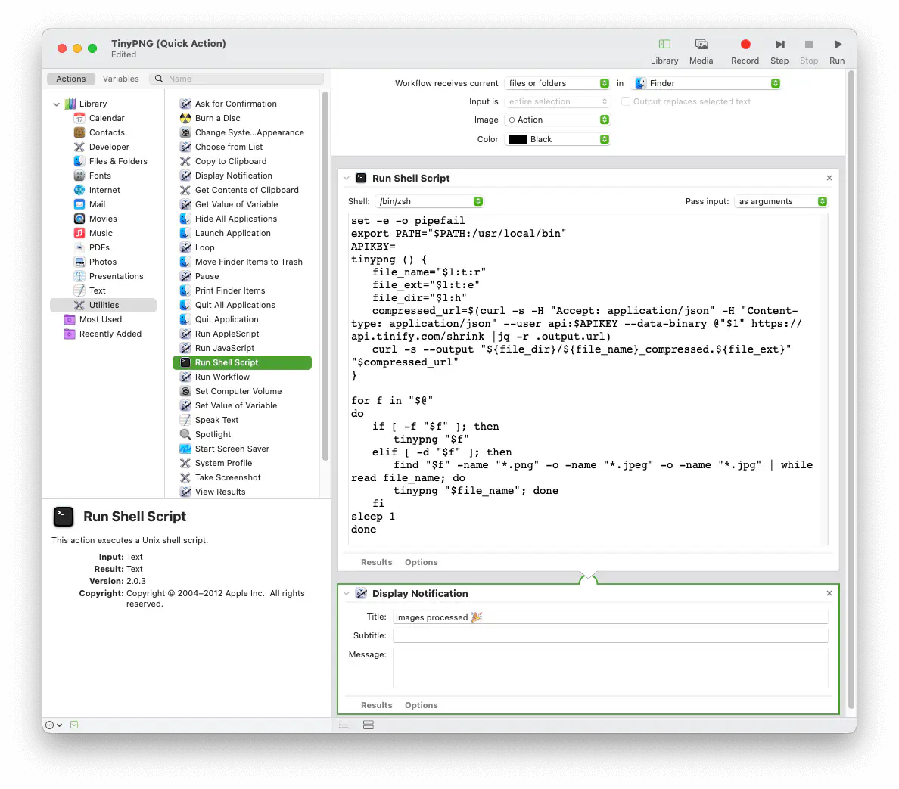Viewport: 899px width, 789px height.
Task: Click the Record button in toolbar
Action: (745, 45)
